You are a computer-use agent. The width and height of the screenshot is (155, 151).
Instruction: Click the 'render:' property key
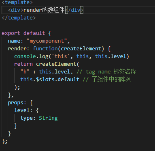tap(19, 49)
